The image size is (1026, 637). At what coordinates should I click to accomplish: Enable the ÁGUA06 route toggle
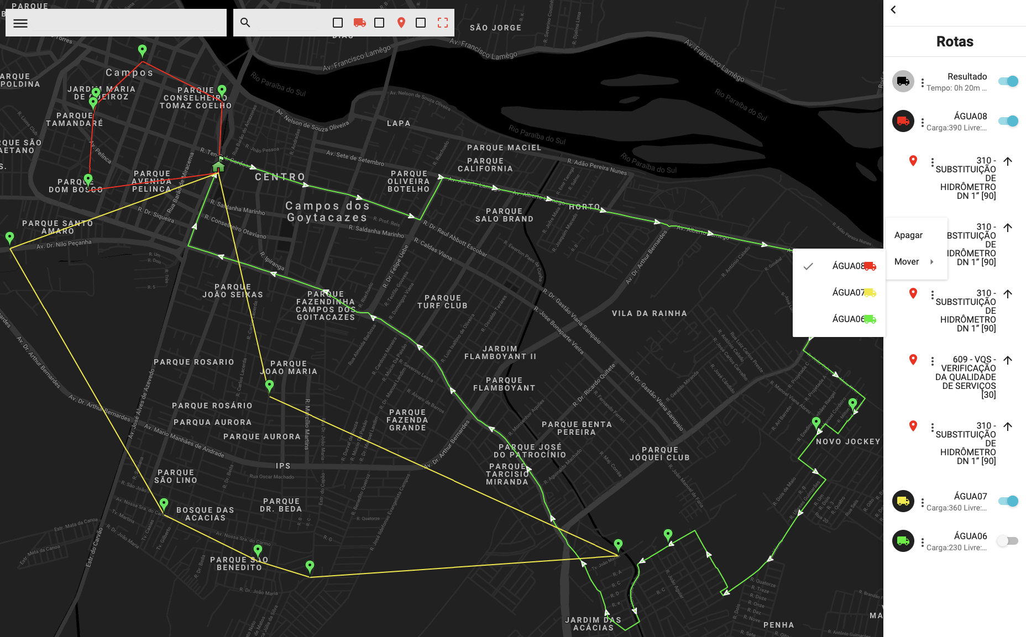click(x=1008, y=541)
